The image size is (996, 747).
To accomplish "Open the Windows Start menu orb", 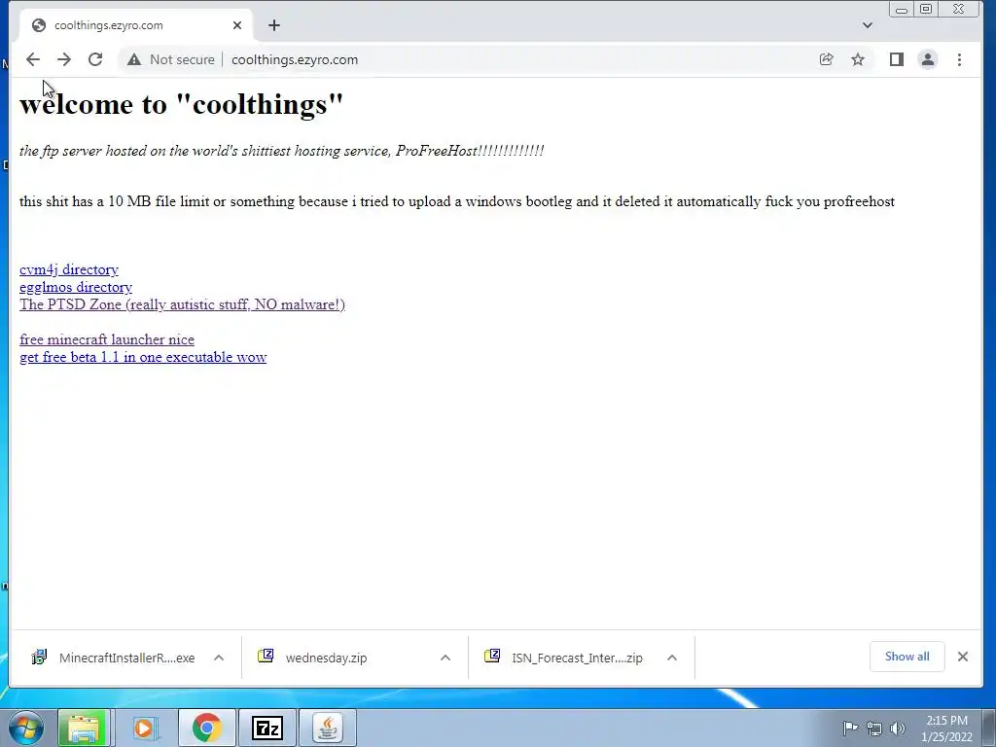I will click(26, 728).
